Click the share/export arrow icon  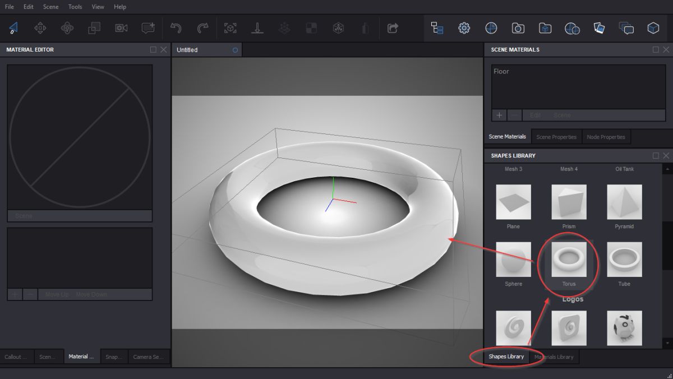coord(393,27)
